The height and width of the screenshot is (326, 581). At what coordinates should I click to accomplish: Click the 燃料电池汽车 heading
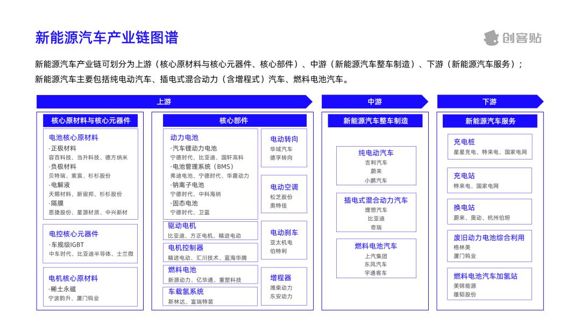click(376, 246)
